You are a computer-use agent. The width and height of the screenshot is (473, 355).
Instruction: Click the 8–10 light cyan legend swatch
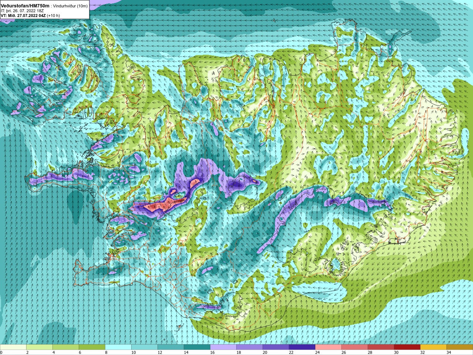coord(118,347)
